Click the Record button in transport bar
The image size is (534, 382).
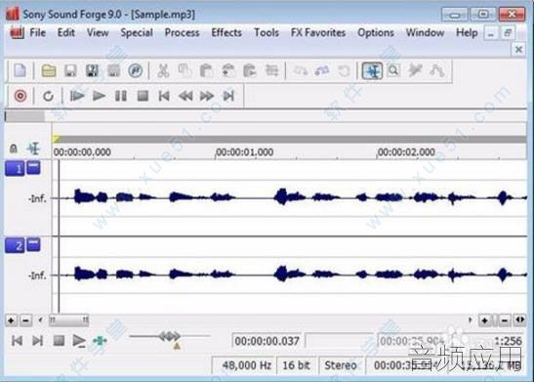tap(21, 96)
